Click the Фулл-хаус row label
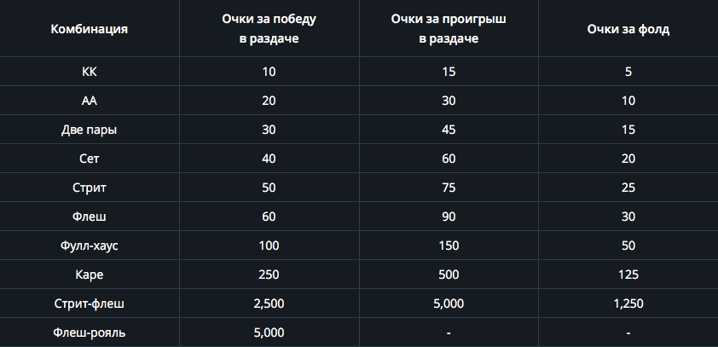This screenshot has width=718, height=347. click(x=90, y=246)
